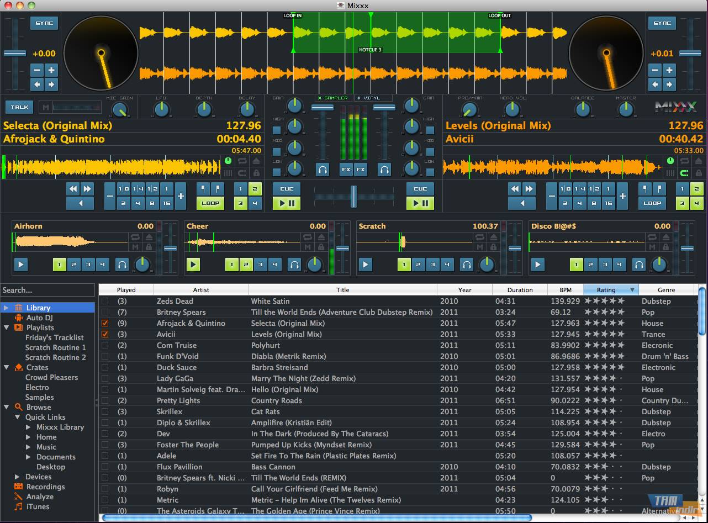Click right deck eject track icon

coord(698,161)
